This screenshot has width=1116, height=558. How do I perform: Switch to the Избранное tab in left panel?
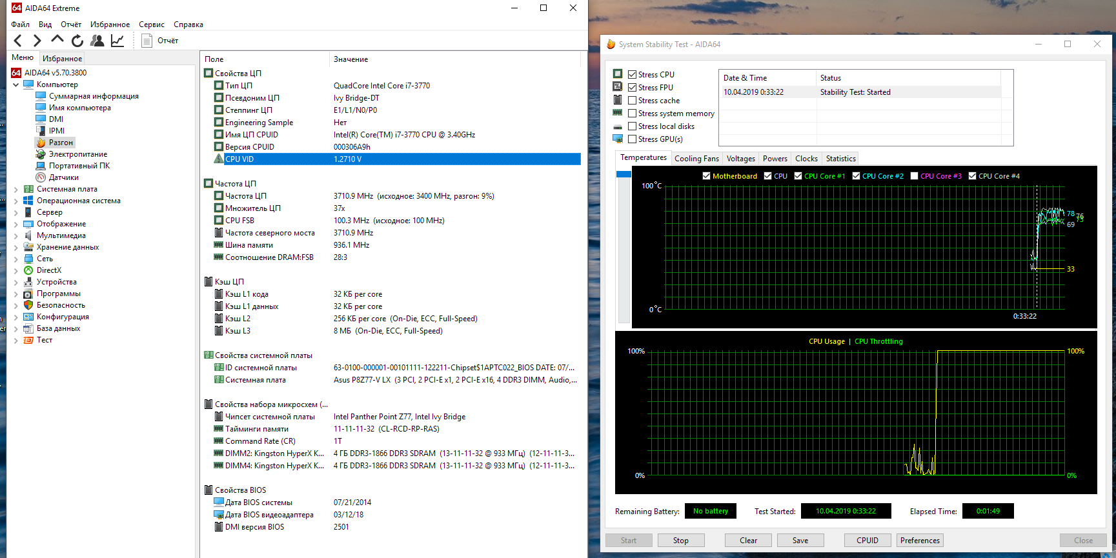point(62,59)
